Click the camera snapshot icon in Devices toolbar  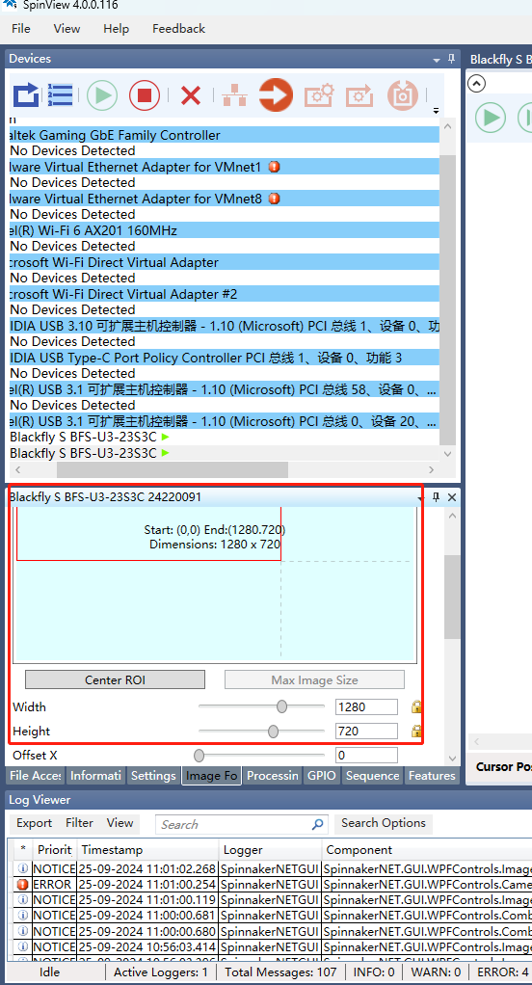403,95
